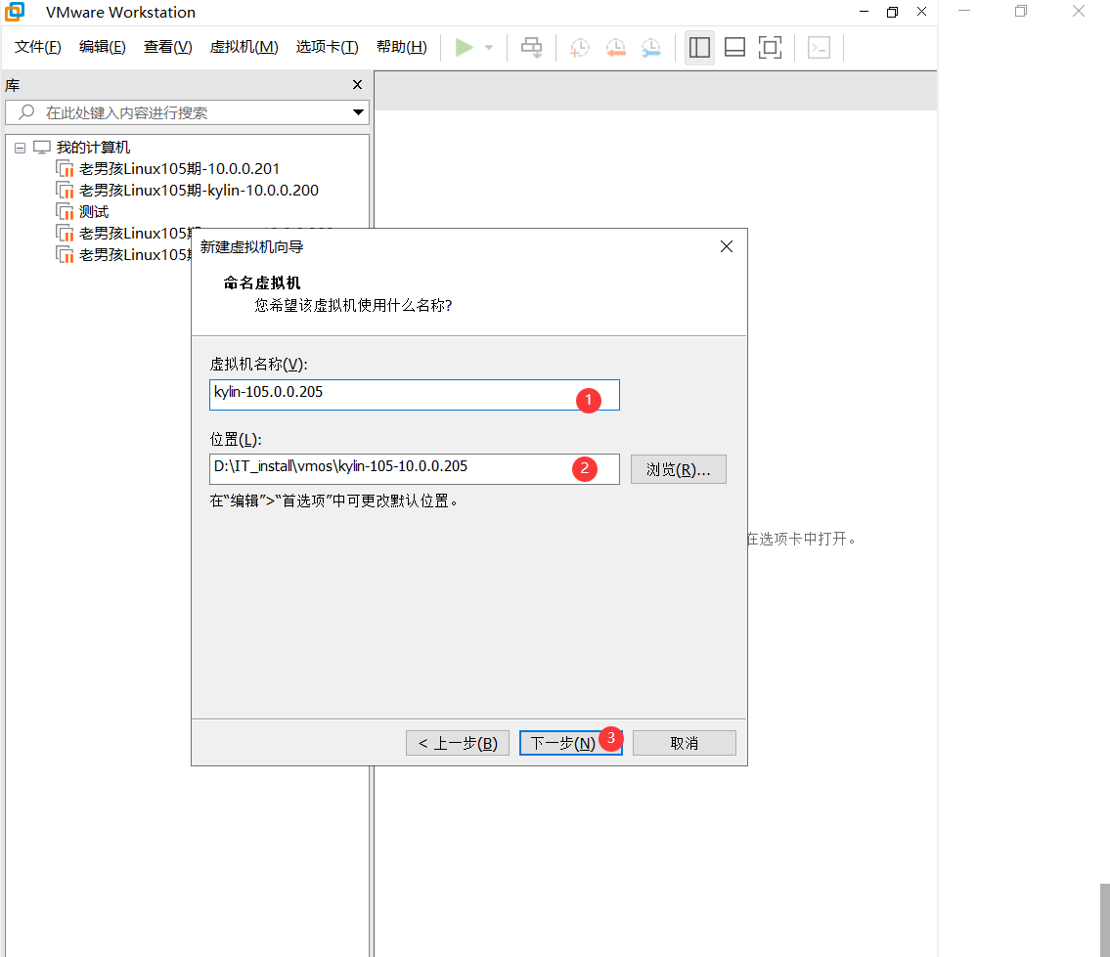
Task: Click the 下一步(N) next button
Action: tap(570, 743)
